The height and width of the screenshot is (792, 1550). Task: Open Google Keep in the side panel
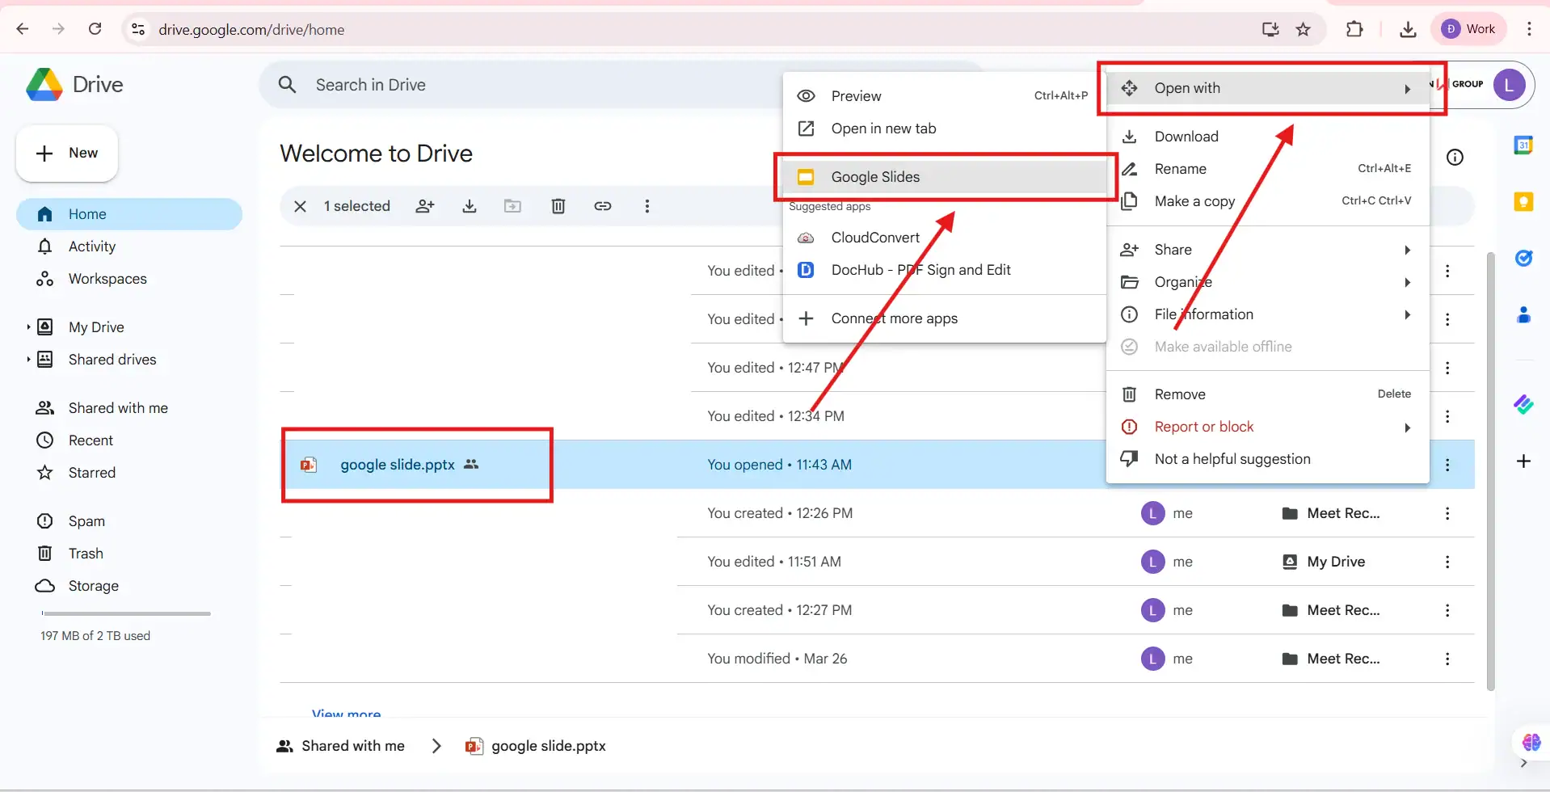[1525, 201]
